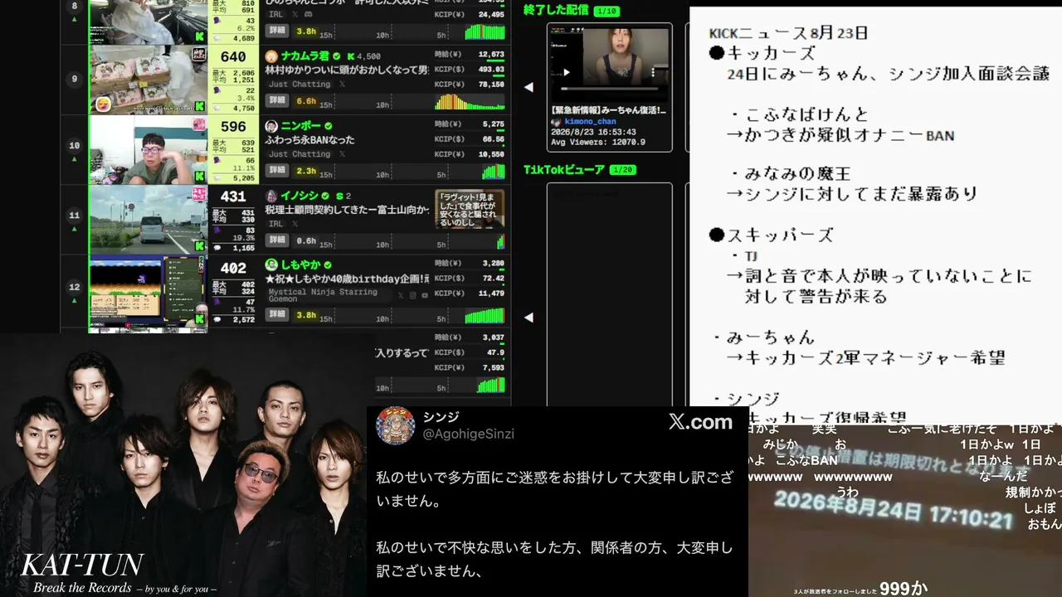Click ナカムラ君's round avatar icon
Viewport: 1062px width, 597px height.
pyautogui.click(x=271, y=56)
